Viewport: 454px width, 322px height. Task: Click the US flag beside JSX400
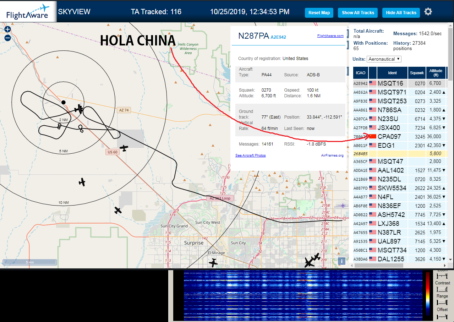click(x=373, y=127)
